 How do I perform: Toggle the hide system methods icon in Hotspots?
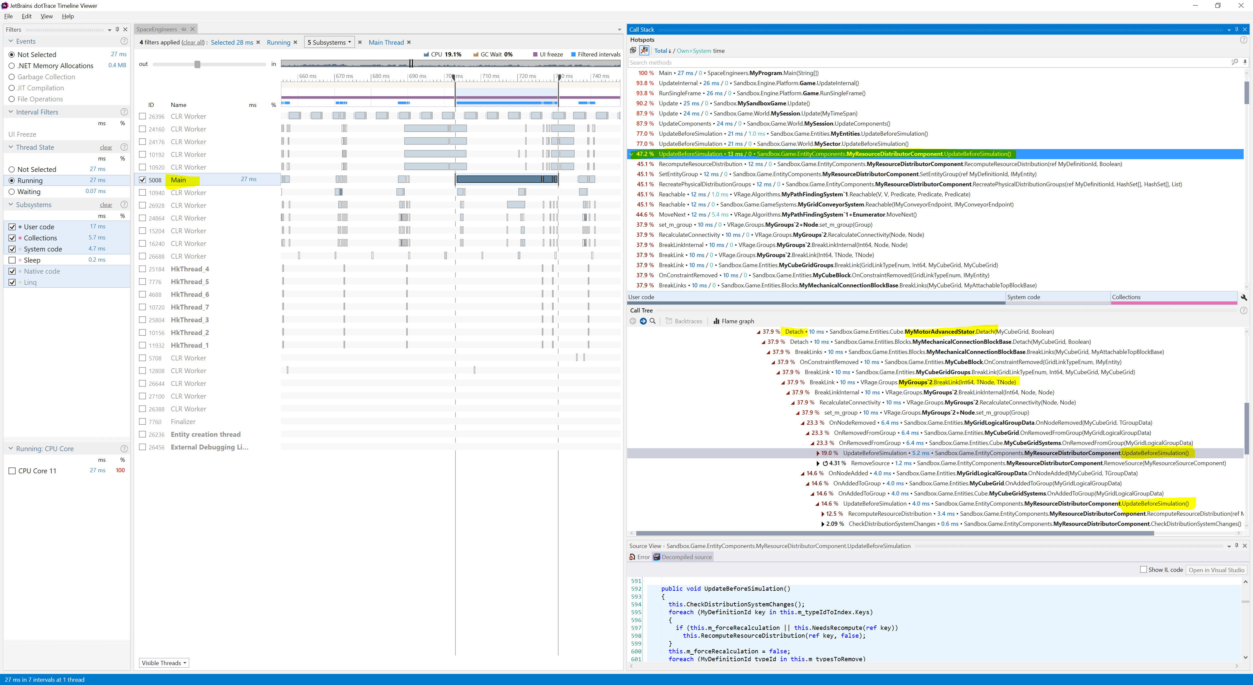644,50
